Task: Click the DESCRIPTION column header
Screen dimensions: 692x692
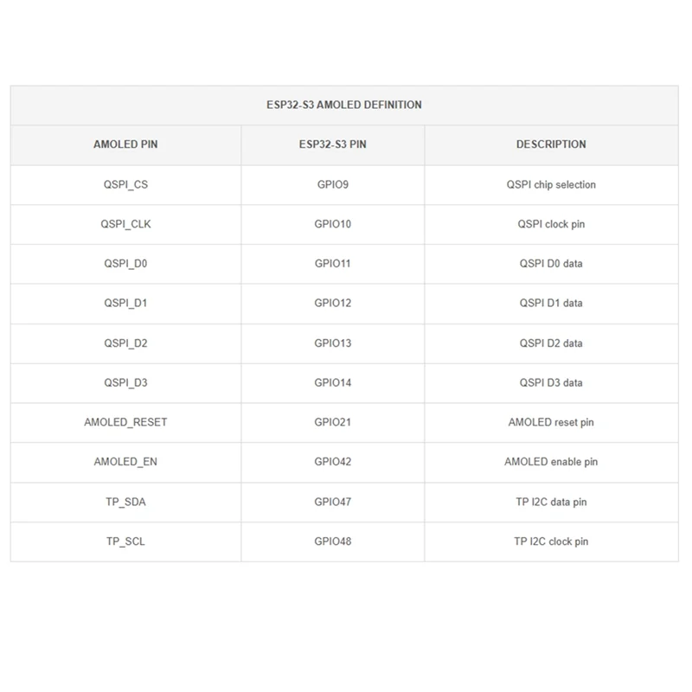Action: tap(551, 144)
